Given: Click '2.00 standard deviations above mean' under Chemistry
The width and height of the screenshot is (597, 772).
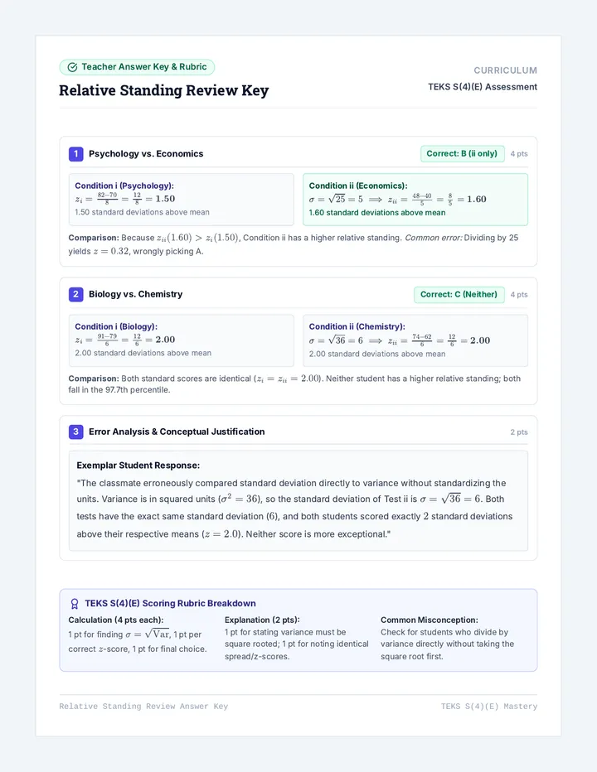Looking at the screenshot, I should click(x=377, y=354).
